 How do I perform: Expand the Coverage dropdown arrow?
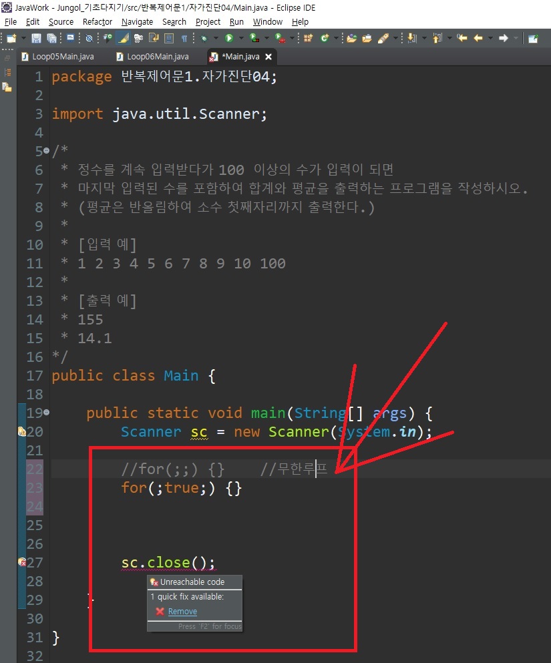pos(266,39)
